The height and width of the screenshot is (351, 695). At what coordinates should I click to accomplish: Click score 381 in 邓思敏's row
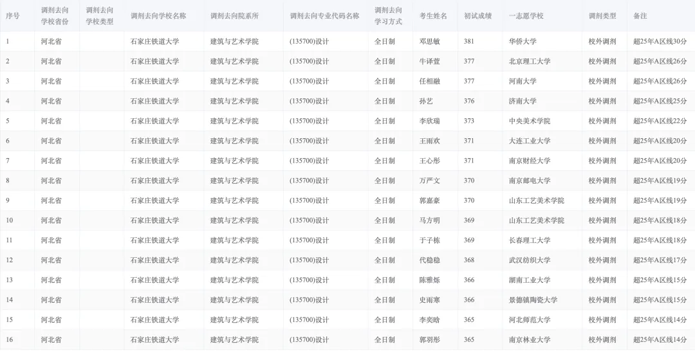469,42
